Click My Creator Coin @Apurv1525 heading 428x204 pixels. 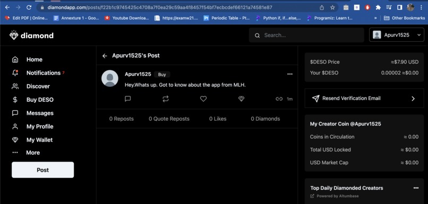click(346, 124)
